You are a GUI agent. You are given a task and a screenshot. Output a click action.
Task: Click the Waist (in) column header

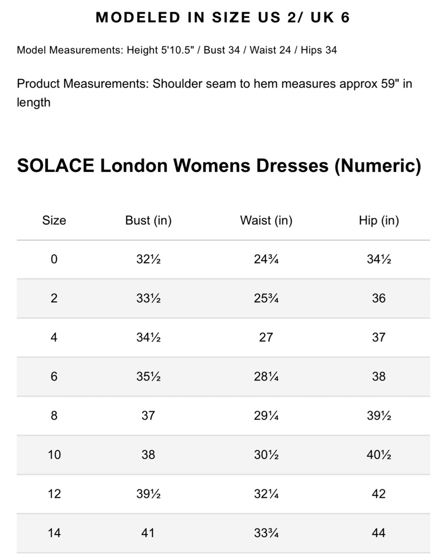[266, 220]
